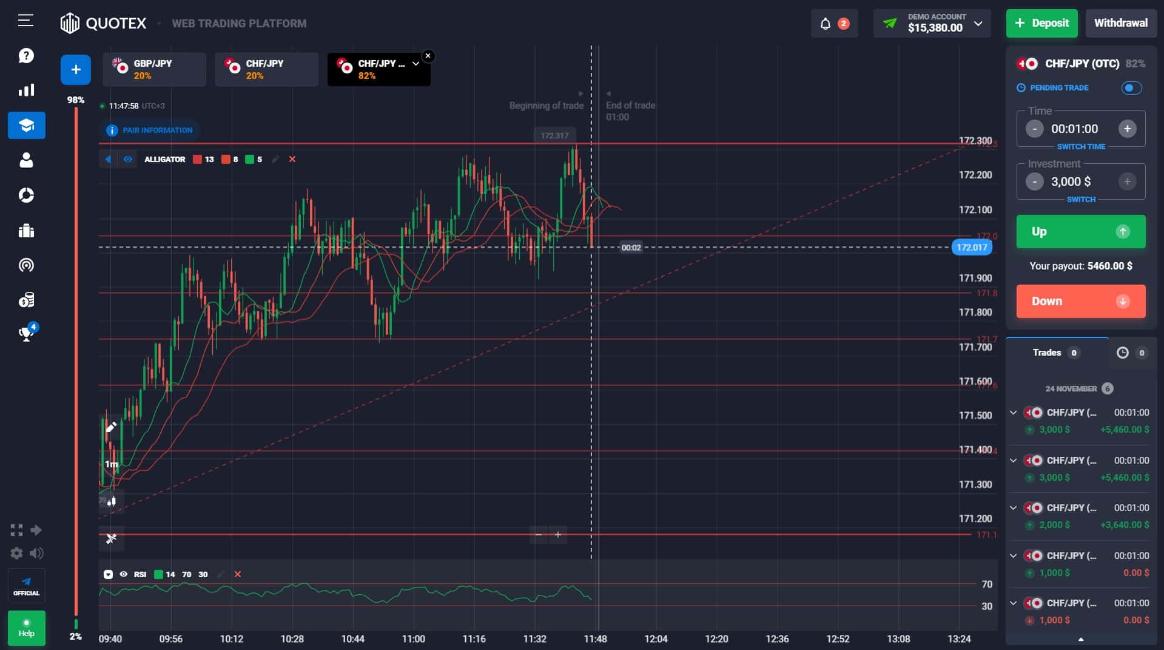The image size is (1164, 650).
Task: Open the support question-mark icon
Action: coord(26,56)
